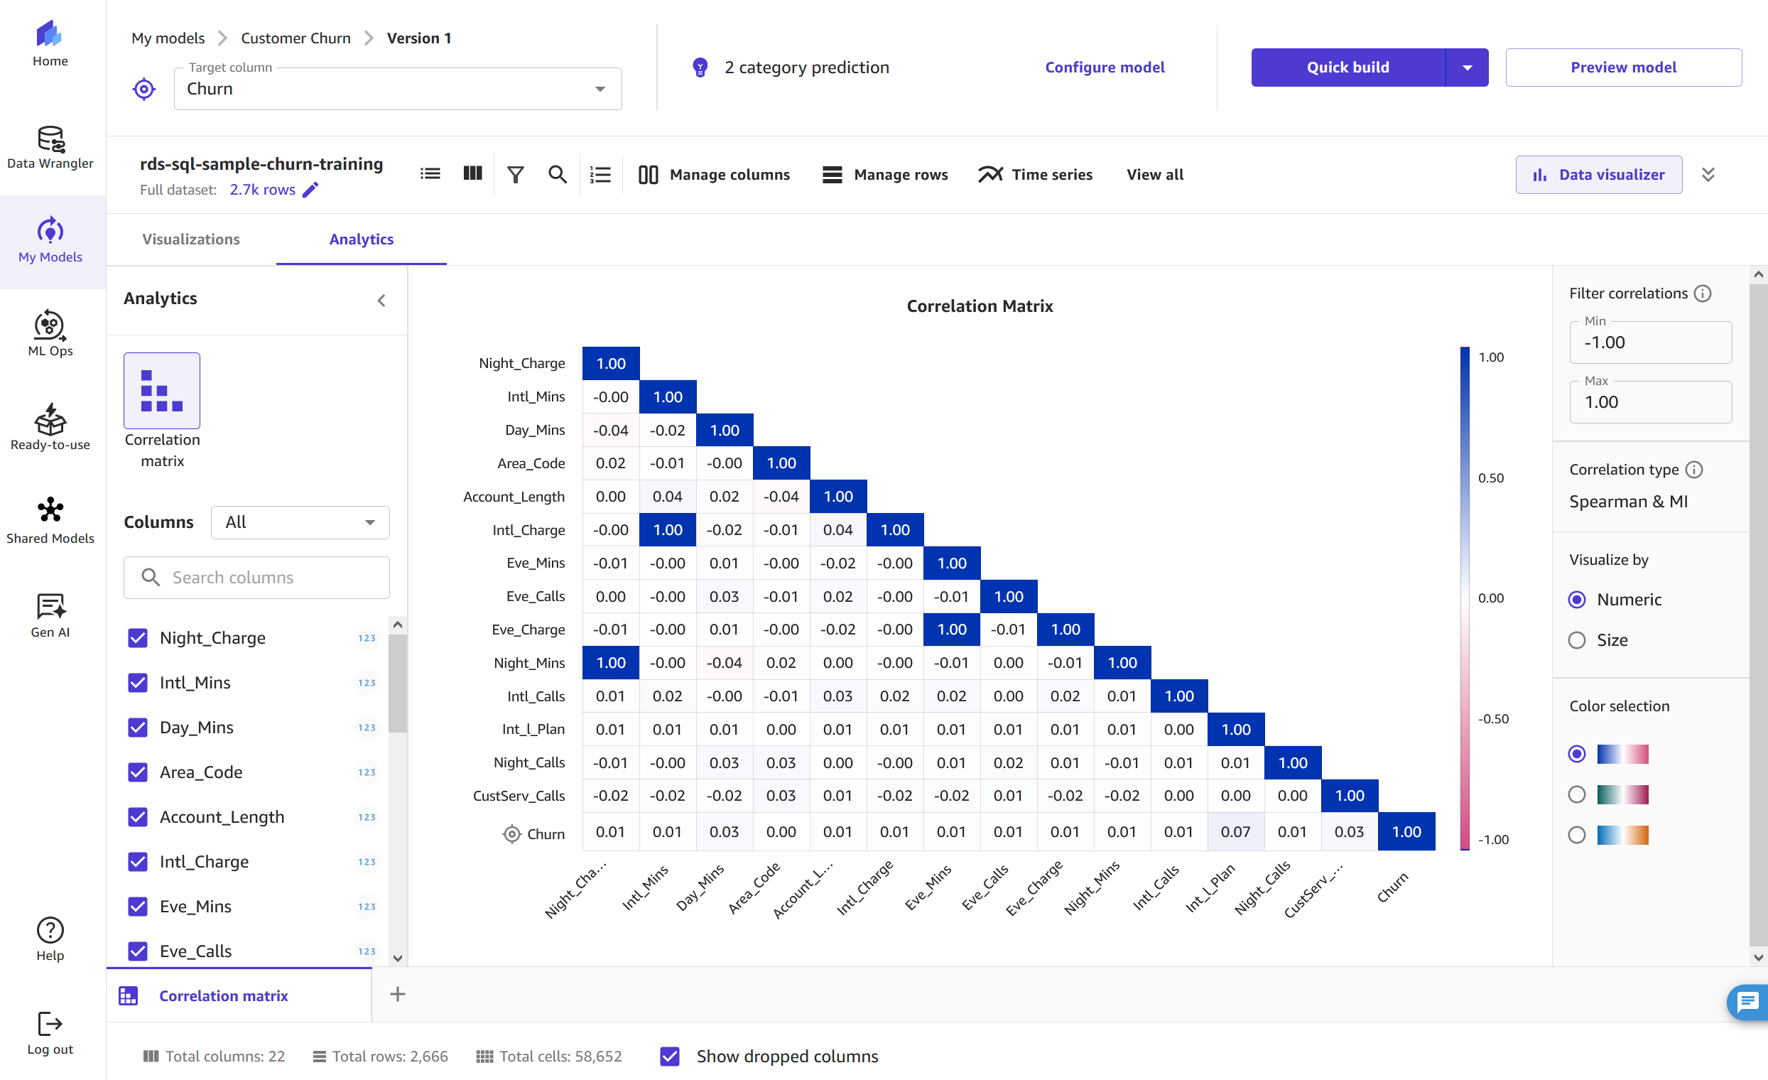Select the Correlation matrix thumbnail
Screen dimensions: 1768x1080
161,391
